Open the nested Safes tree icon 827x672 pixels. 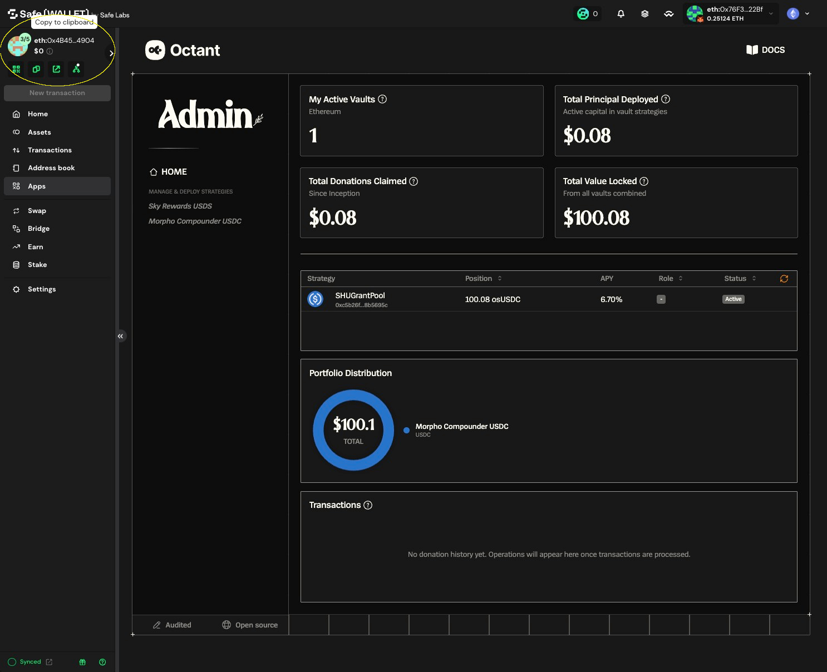click(76, 69)
